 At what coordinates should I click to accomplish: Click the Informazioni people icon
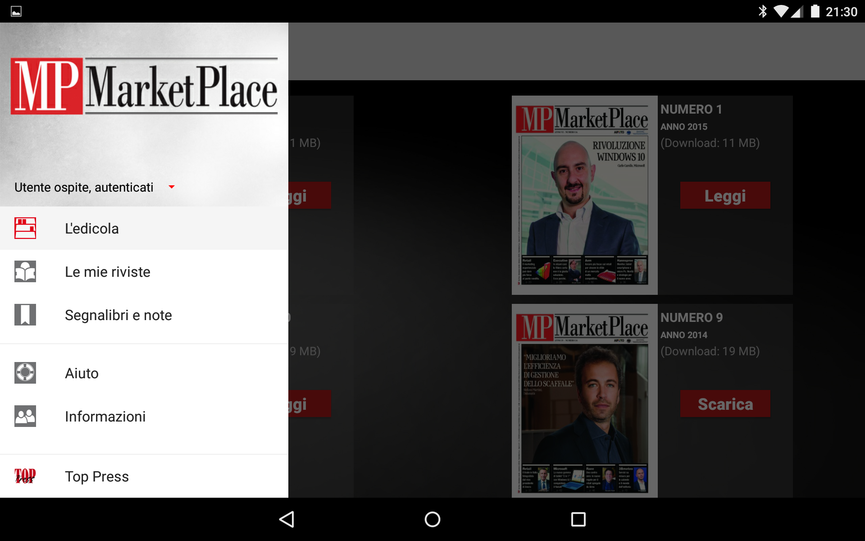pyautogui.click(x=25, y=416)
